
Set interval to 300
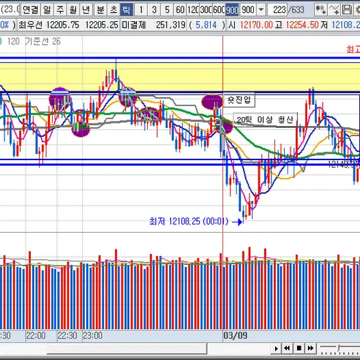coord(206,10)
